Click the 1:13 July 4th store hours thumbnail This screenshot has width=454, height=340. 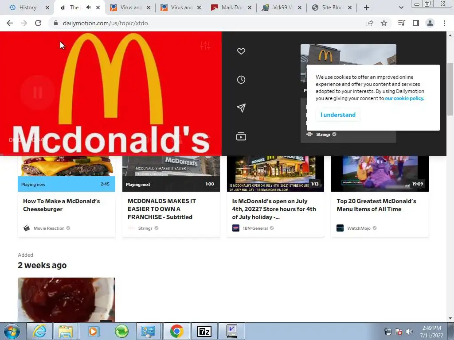coord(275,174)
